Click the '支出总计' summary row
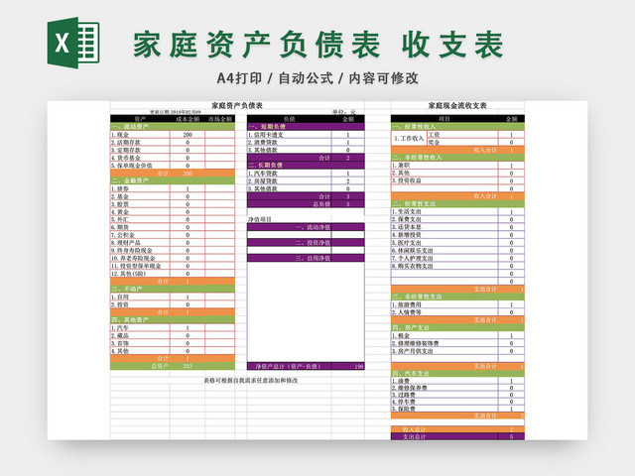Image resolution: width=635 pixels, height=476 pixels. [x=457, y=436]
